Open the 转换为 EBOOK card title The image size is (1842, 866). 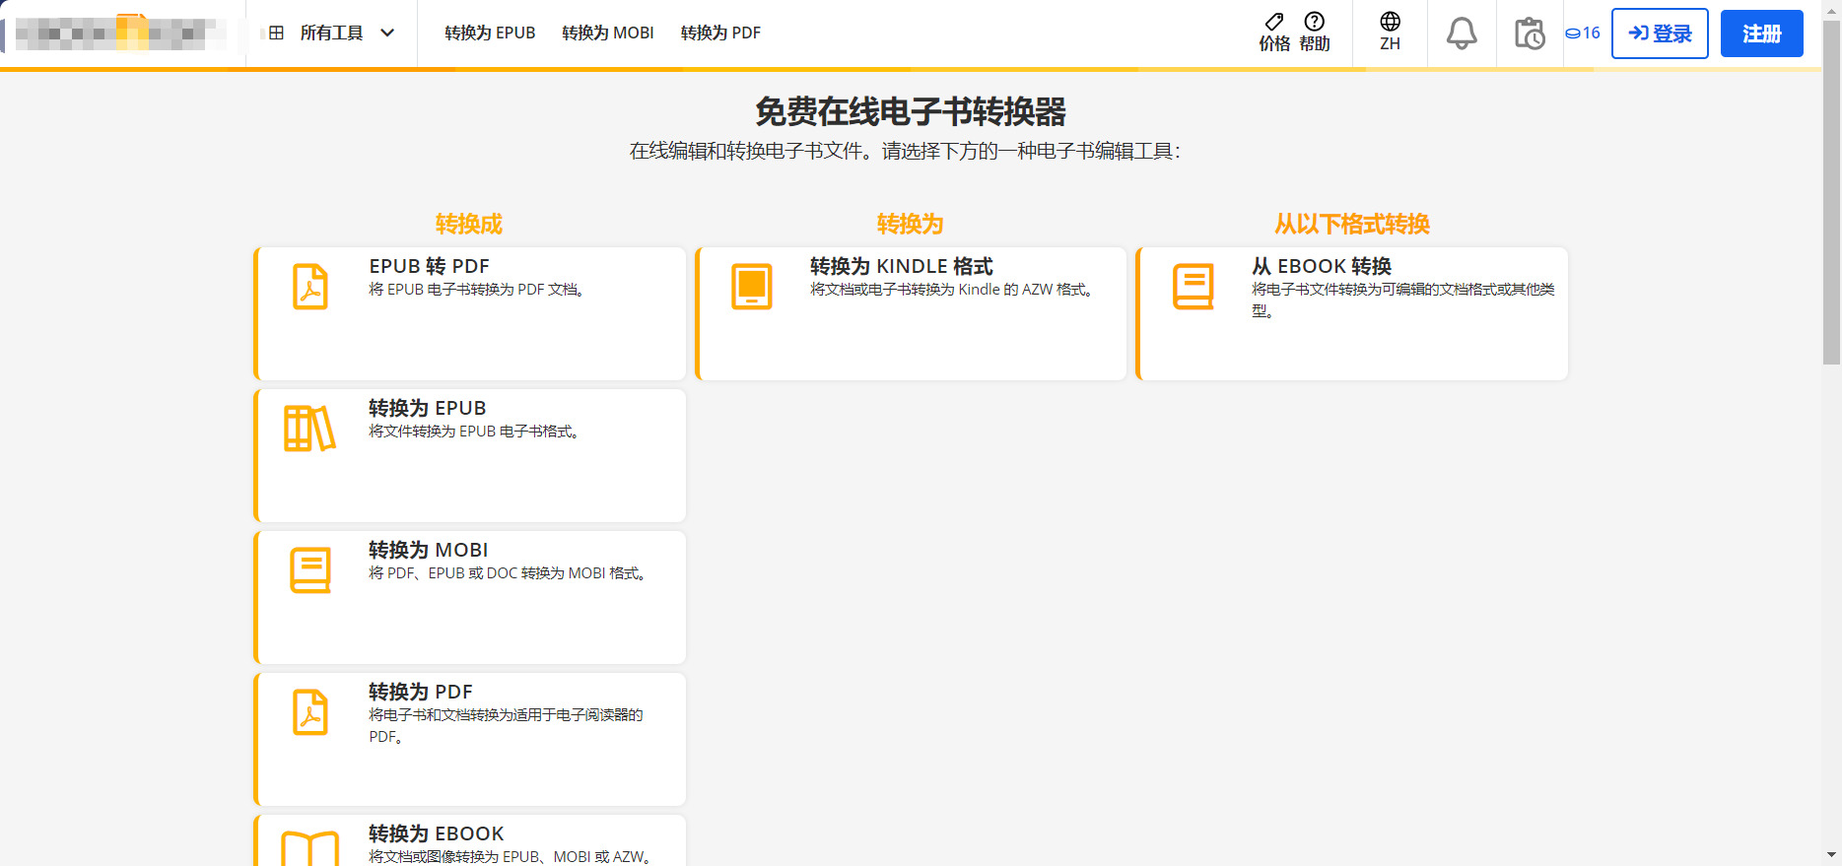click(x=437, y=833)
